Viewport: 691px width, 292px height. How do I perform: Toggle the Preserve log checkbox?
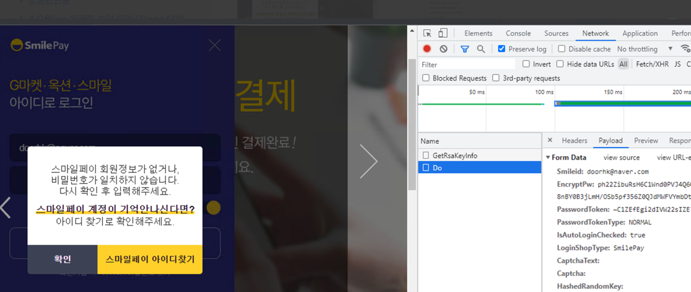click(x=501, y=49)
